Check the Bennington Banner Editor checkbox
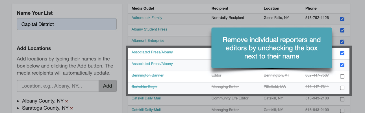This screenshot has height=113, width=365. coord(342,77)
